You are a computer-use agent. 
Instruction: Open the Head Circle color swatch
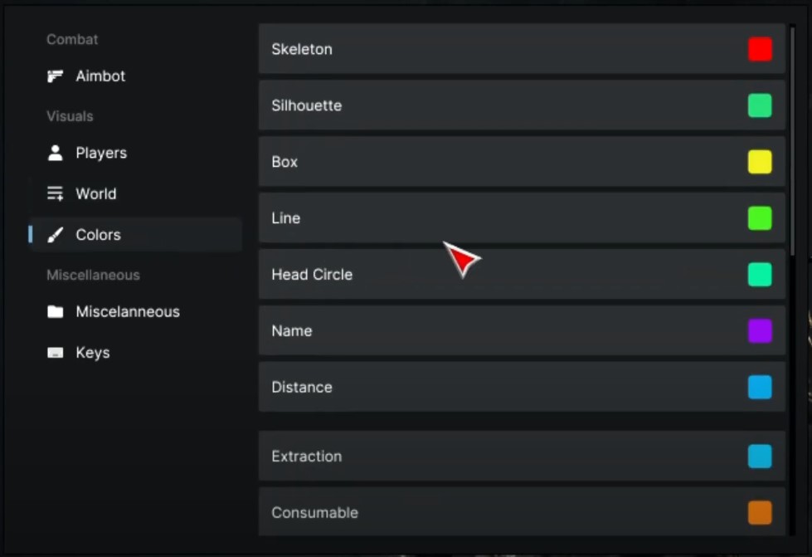tap(760, 275)
